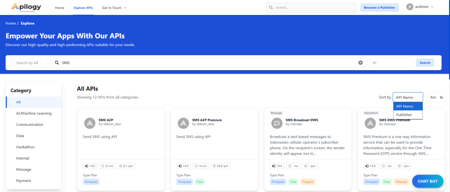The height and width of the screenshot is (192, 450).
Task: Choose Publisher from the sort options
Action: click(x=404, y=114)
